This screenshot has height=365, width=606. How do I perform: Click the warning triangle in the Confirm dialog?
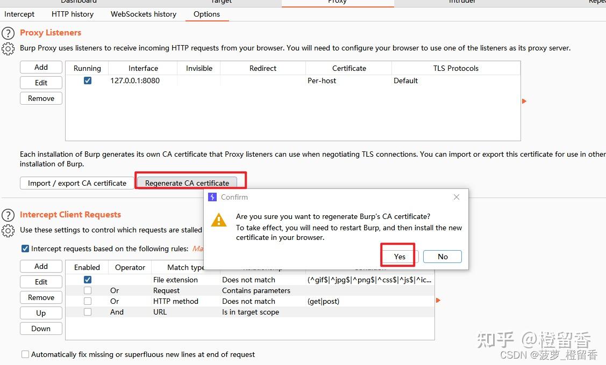[218, 220]
